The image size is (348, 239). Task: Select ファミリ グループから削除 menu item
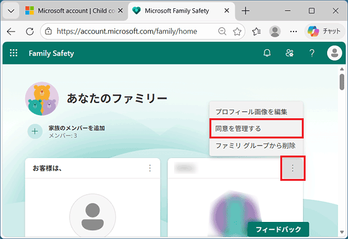point(256,145)
